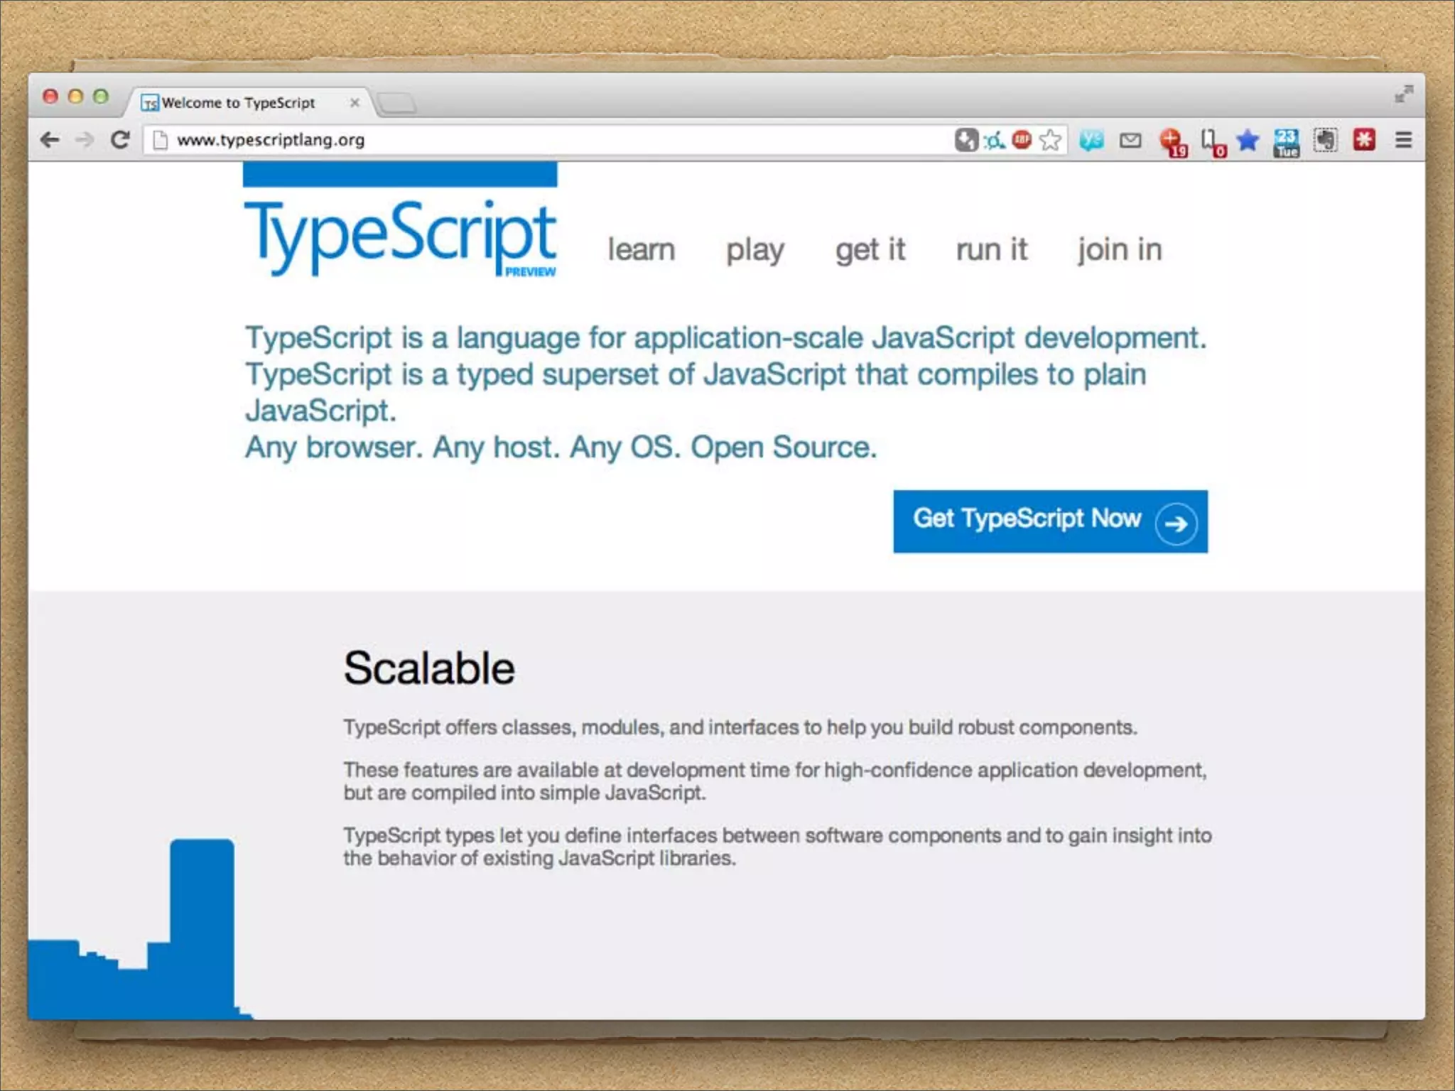Click the Adblock Plus ABP icon
This screenshot has width=1455, height=1091.
(1022, 140)
